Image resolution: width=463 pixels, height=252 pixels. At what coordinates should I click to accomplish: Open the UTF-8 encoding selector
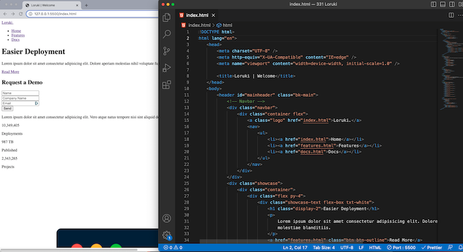click(x=347, y=247)
